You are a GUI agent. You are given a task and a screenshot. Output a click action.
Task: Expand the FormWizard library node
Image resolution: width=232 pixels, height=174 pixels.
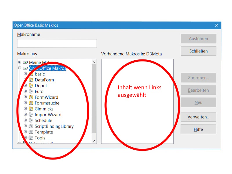[25, 97]
